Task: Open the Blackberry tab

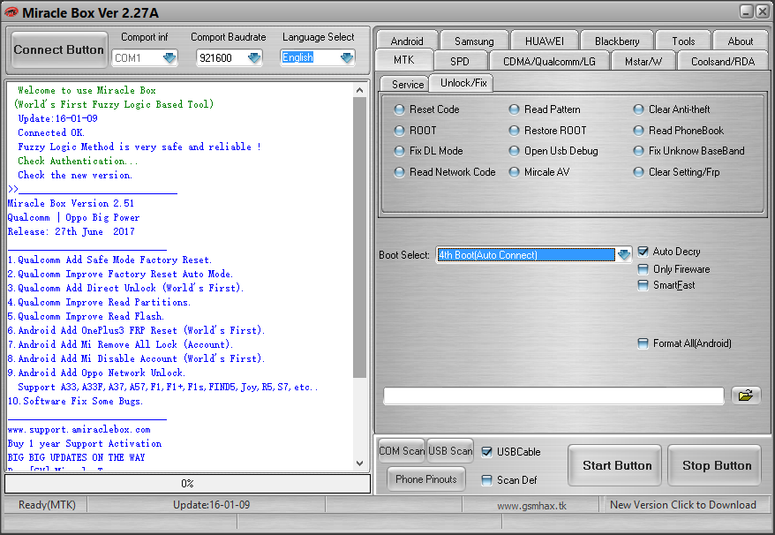Action: tap(617, 41)
